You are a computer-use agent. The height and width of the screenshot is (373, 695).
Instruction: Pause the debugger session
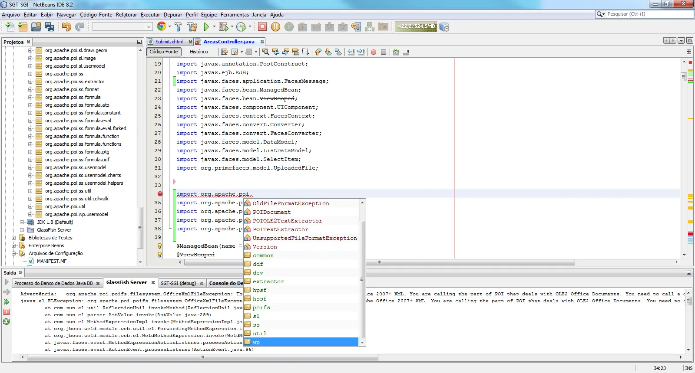pos(275,27)
